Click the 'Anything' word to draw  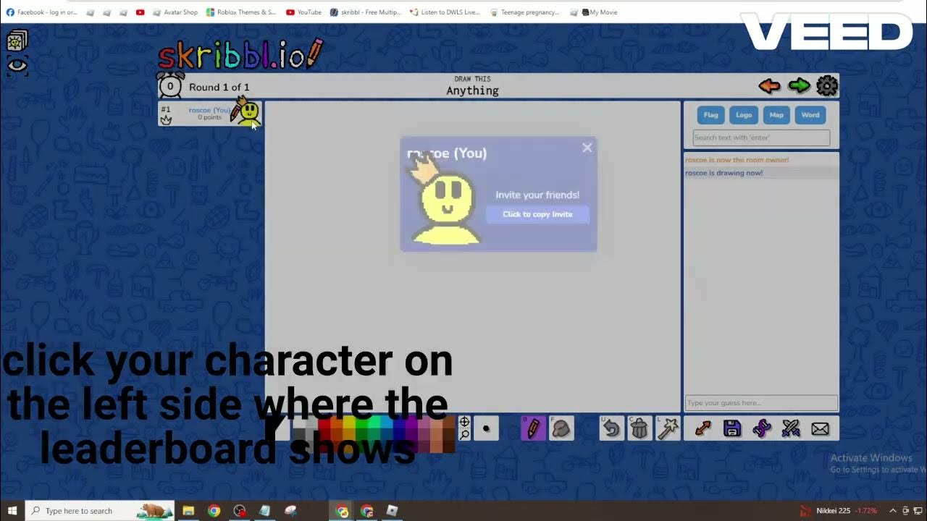[x=472, y=90]
